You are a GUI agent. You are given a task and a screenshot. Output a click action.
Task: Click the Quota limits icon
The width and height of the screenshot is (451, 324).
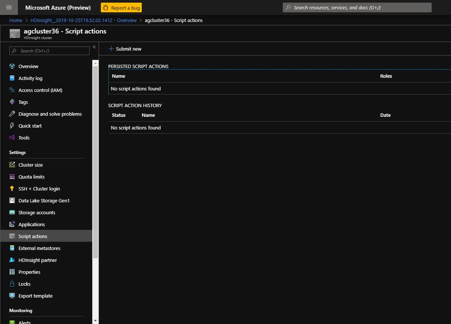pos(12,176)
